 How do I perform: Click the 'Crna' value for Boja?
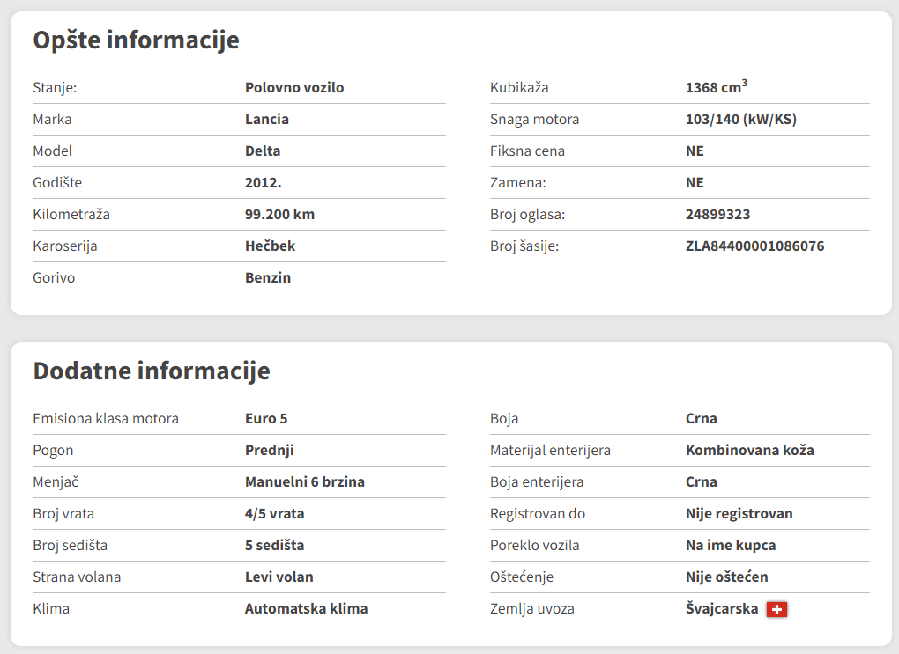point(702,419)
